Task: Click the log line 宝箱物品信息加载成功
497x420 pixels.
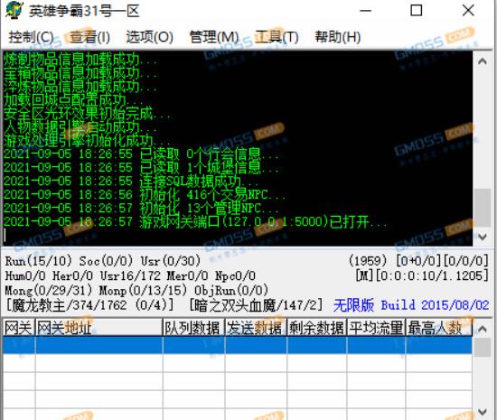Action: pos(80,73)
